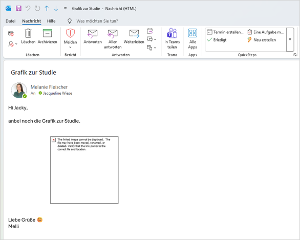Click Neu erstellen in QuickSteps

coord(262,40)
